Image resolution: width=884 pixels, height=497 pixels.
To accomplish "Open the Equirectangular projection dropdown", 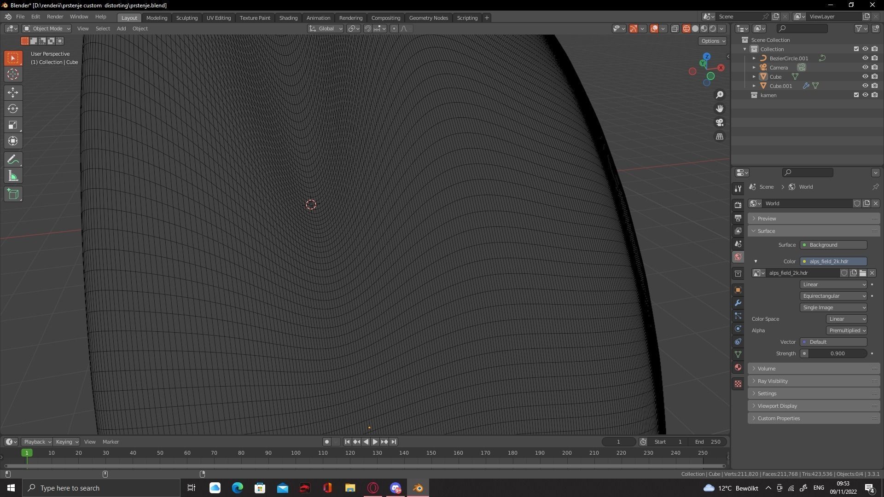I will 833,296.
